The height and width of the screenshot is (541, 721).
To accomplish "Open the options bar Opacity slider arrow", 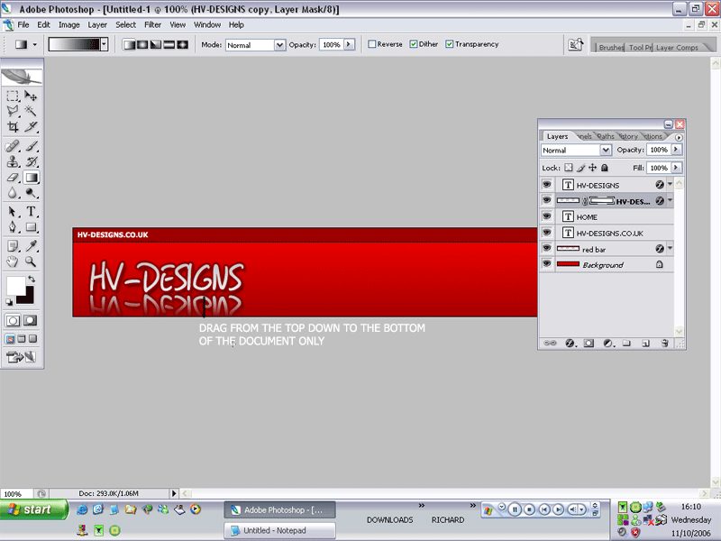I will (x=349, y=44).
